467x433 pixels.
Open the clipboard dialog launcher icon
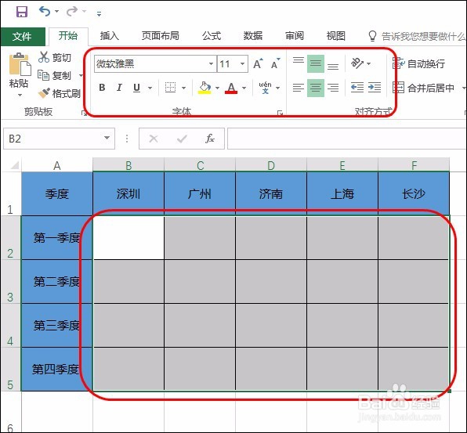tap(84, 113)
